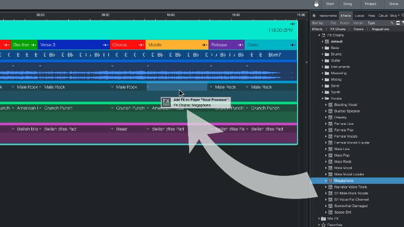The width and height of the screenshot is (404, 227).
Task: Click the Backing Vocal FX chain icon
Action: click(x=330, y=105)
